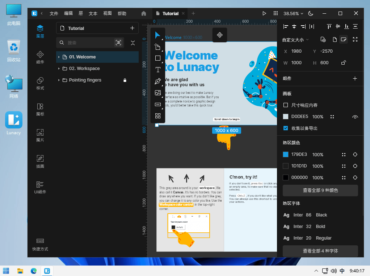Image resolution: width=370 pixels, height=276 pixels.
Task: Uncheck 收集以备导出 checkbox
Action: tap(286, 128)
